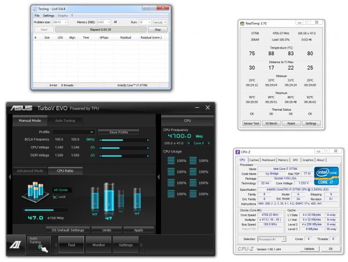Click the ASUS AI Suite logo icon
Image resolution: width=348 pixels, height=262 pixels.
coord(16,245)
